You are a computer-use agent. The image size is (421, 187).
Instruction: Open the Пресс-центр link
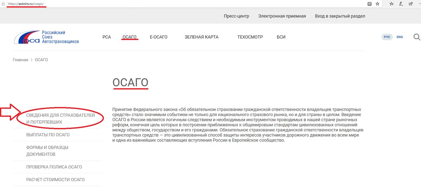pyautogui.click(x=236, y=16)
